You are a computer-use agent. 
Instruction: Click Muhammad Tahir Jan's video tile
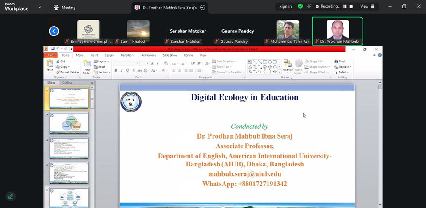[288, 31]
